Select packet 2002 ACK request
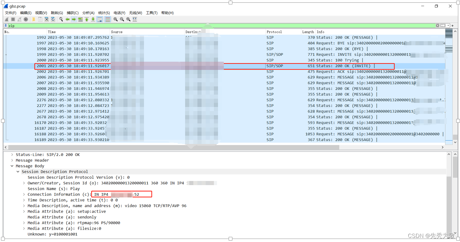This screenshot has width=460, height=242. 224,72
